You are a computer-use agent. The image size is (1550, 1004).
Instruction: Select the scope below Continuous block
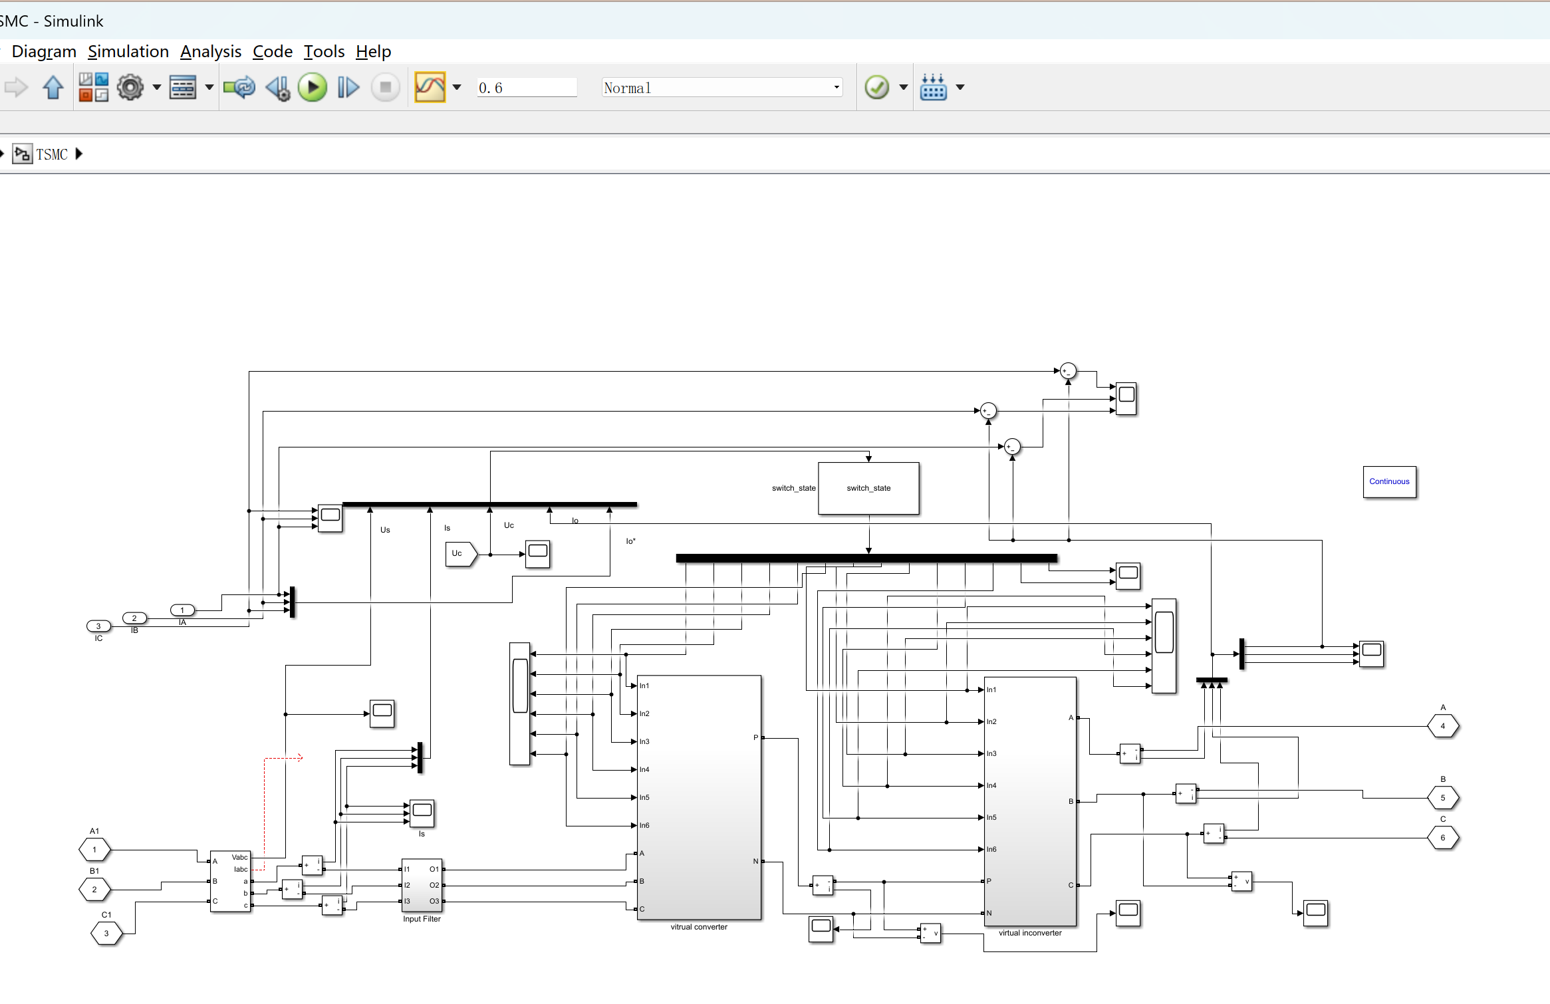(1371, 653)
